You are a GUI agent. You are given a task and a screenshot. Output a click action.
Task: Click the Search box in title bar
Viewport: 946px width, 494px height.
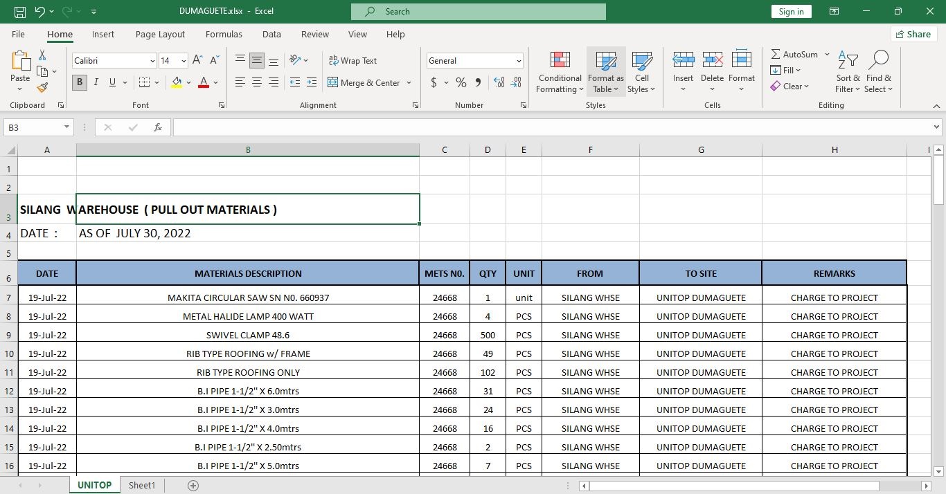pyautogui.click(x=478, y=12)
